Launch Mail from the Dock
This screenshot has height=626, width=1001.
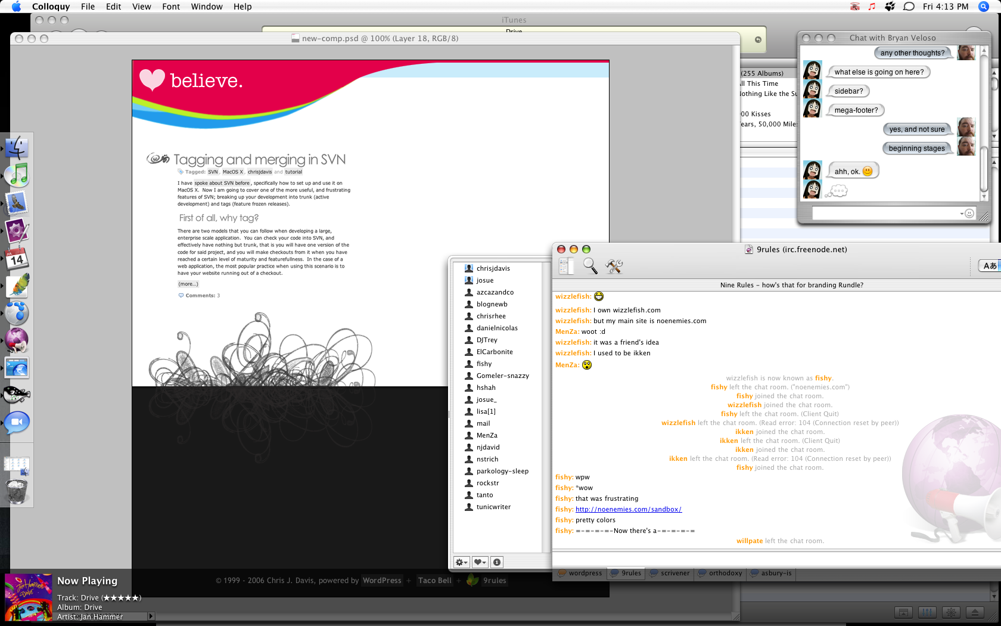coord(17,203)
